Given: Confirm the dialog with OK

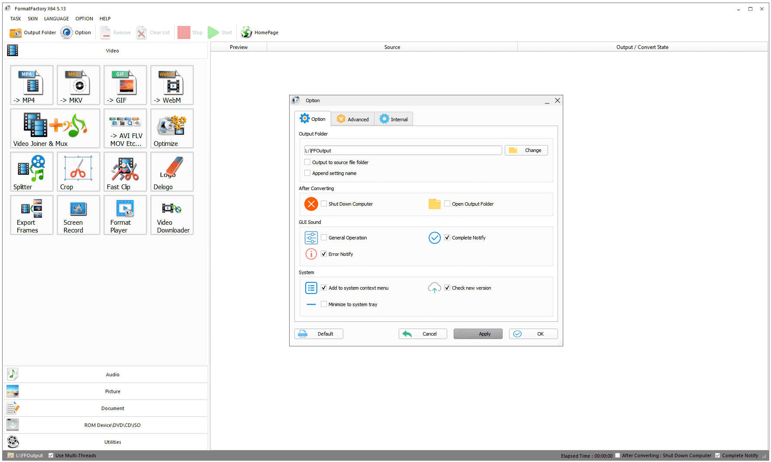Looking at the screenshot, I should (533, 334).
